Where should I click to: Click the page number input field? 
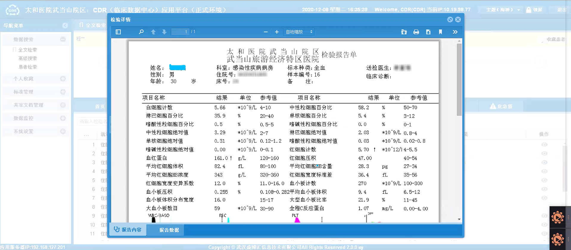click(180, 32)
